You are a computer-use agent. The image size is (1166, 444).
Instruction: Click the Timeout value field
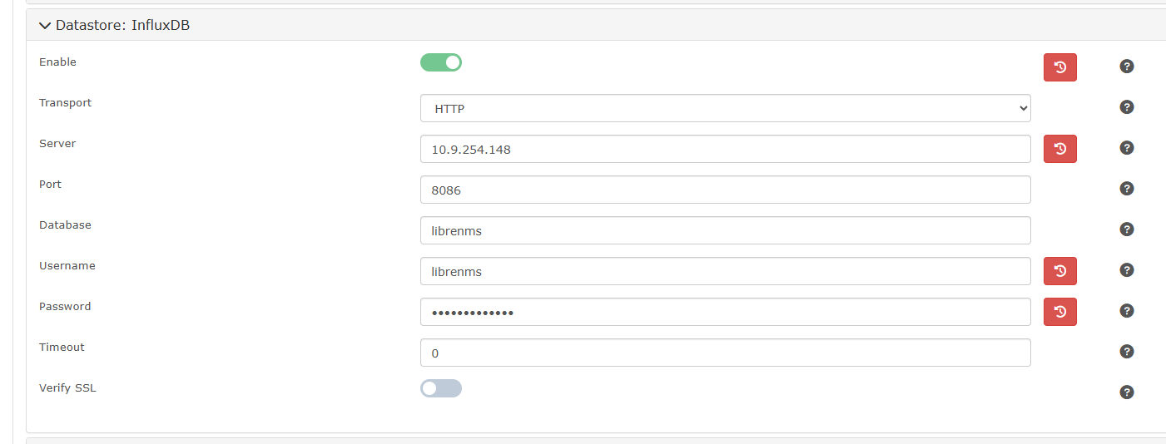point(725,353)
